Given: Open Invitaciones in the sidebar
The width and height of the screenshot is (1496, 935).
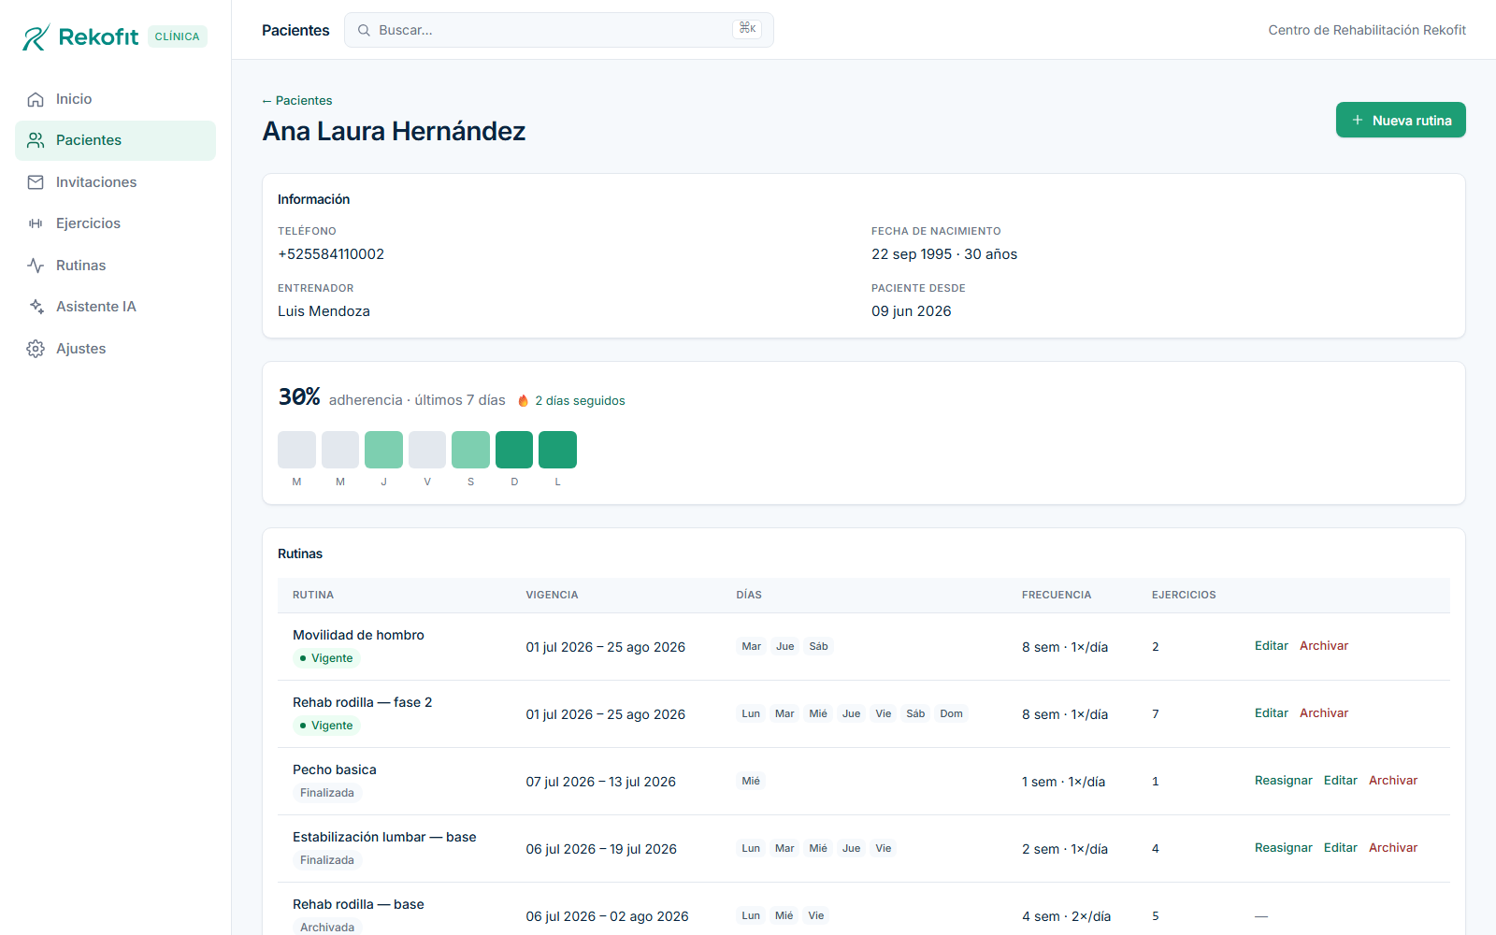Looking at the screenshot, I should tap(115, 182).
